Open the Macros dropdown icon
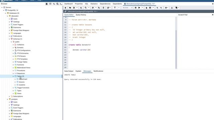Screen dimensions: 214x120 pos(177,8)
